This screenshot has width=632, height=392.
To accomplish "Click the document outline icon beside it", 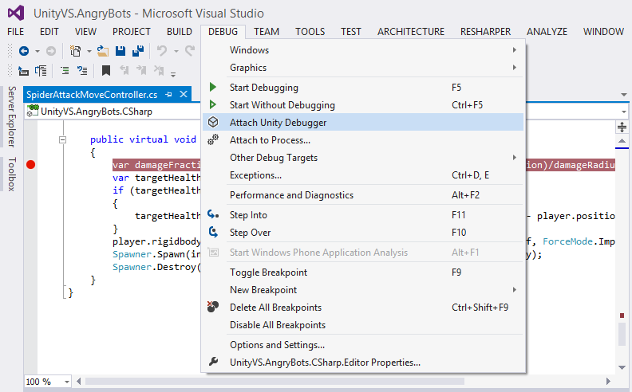I will (x=41, y=71).
